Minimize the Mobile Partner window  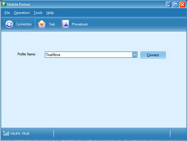(x=169, y=5)
